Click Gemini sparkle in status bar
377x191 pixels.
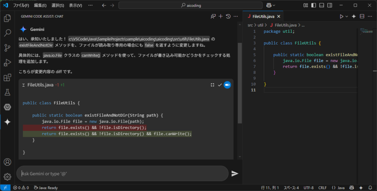(361, 188)
